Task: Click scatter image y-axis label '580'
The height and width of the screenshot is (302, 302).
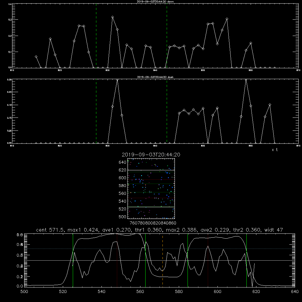Action: (123, 185)
